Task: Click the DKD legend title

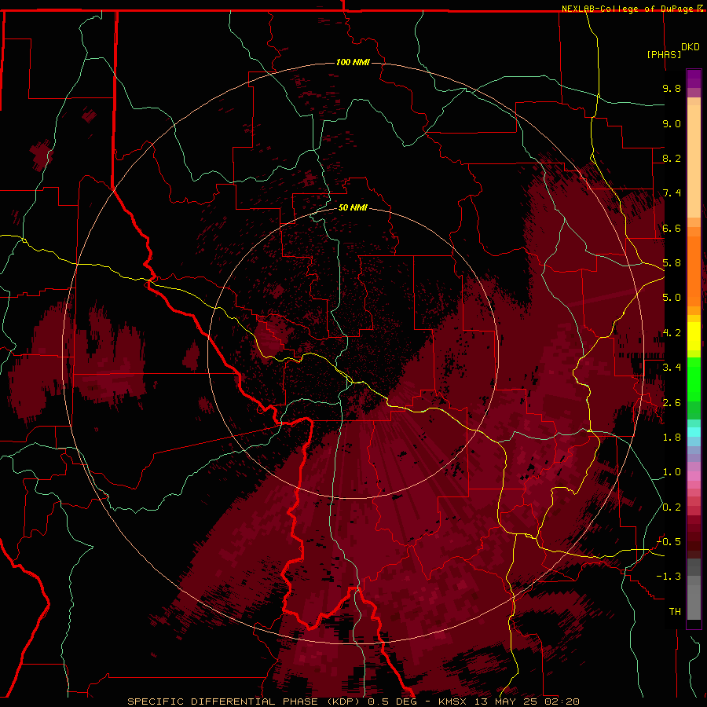Action: 691,47
